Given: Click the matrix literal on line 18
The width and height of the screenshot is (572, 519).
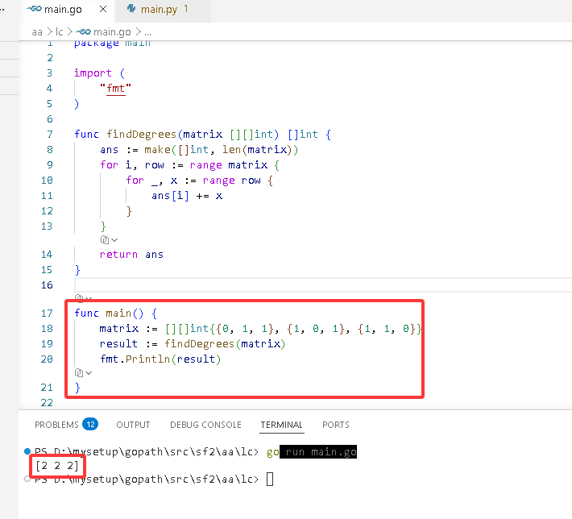Looking at the screenshot, I should tap(293, 329).
